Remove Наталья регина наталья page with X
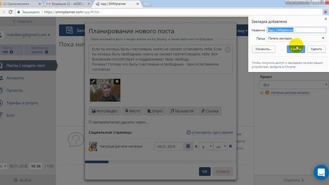Image resolution: width=329 pixels, height=185 pixels. pos(230,146)
